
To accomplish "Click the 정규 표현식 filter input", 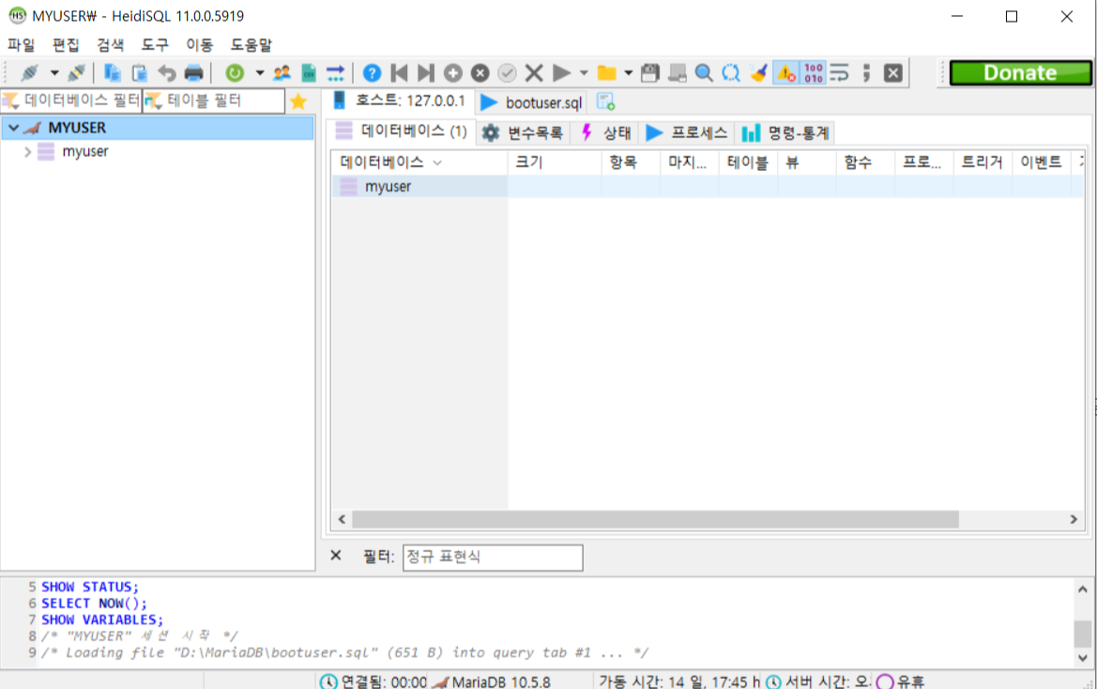I will (x=493, y=558).
